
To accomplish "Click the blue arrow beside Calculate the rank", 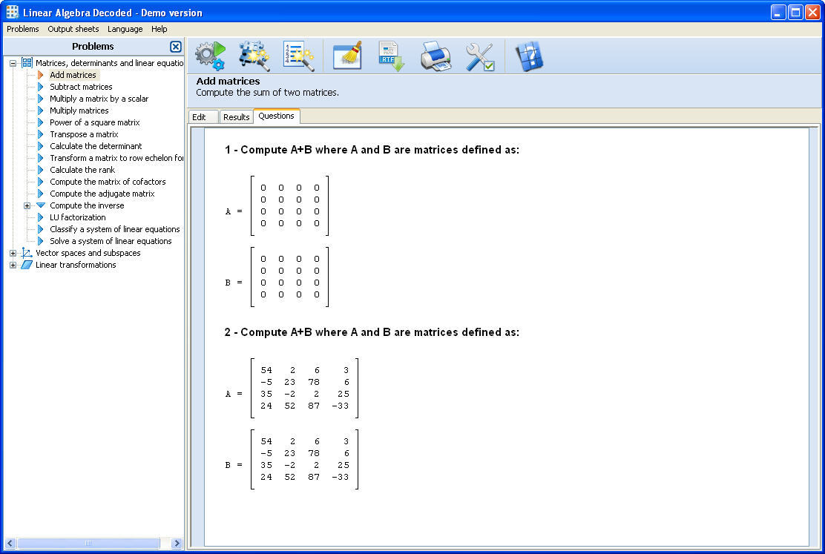I will (41, 170).
